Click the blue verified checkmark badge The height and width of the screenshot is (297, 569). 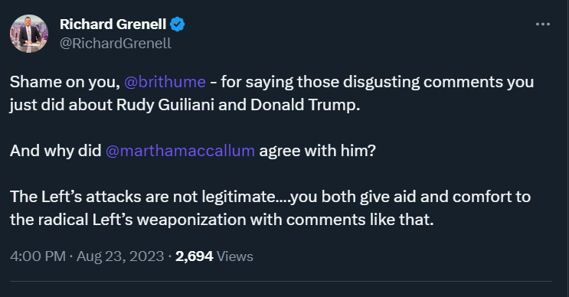(x=178, y=24)
